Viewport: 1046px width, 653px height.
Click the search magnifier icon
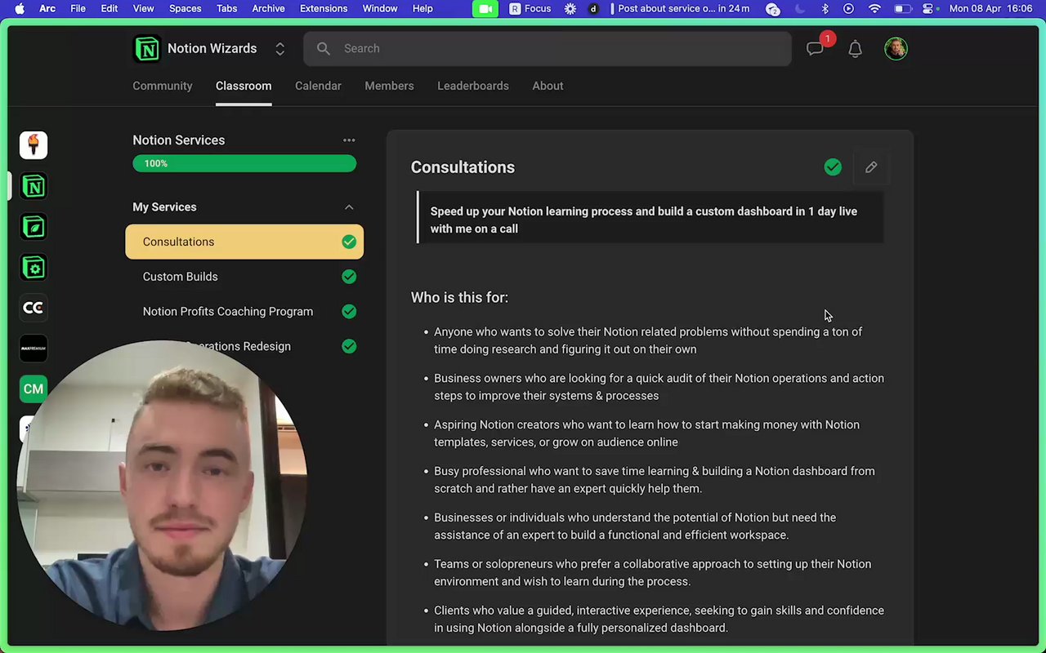tap(324, 49)
